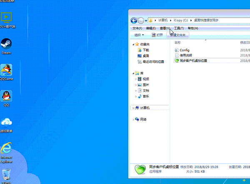Expand the arrow before iCopy (C:) breadcrumb

(x=170, y=20)
